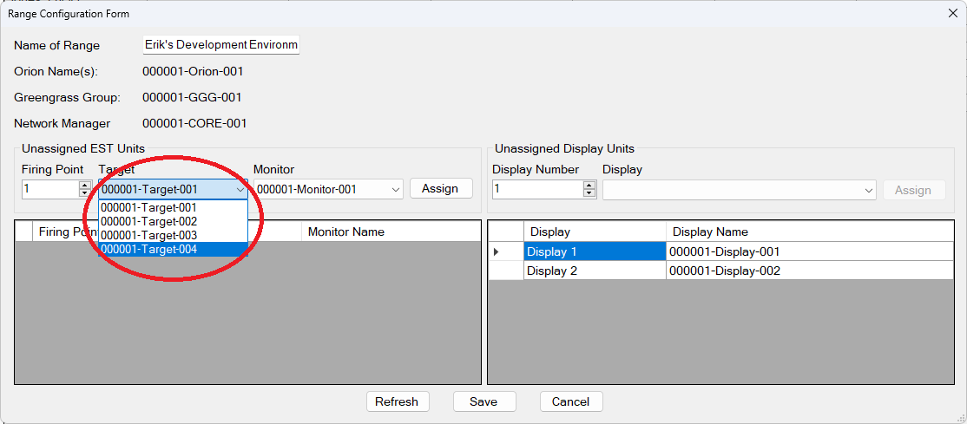The image size is (967, 424).
Task: Decrement the Display Number spinner
Action: [x=589, y=193]
